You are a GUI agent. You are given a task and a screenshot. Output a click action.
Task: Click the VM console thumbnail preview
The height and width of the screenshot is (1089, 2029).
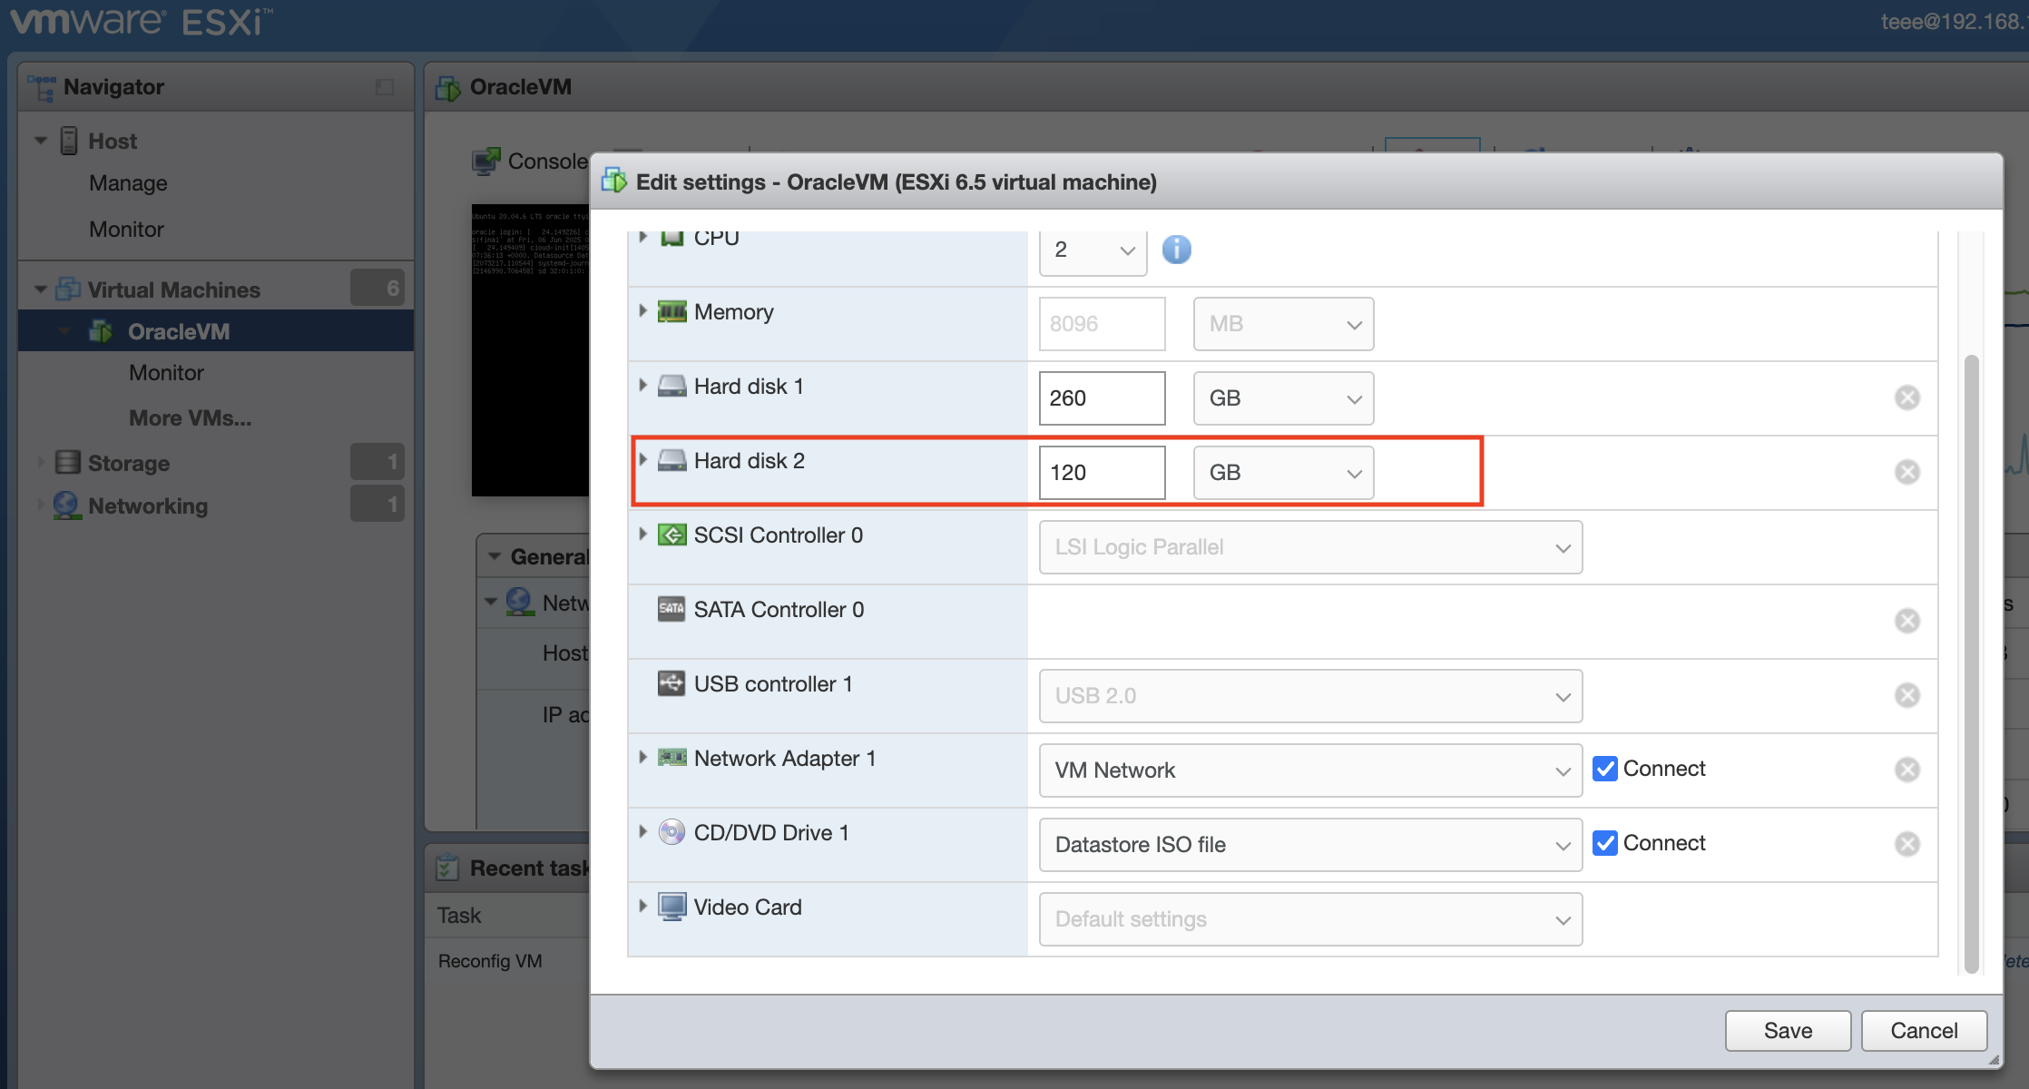(x=530, y=349)
